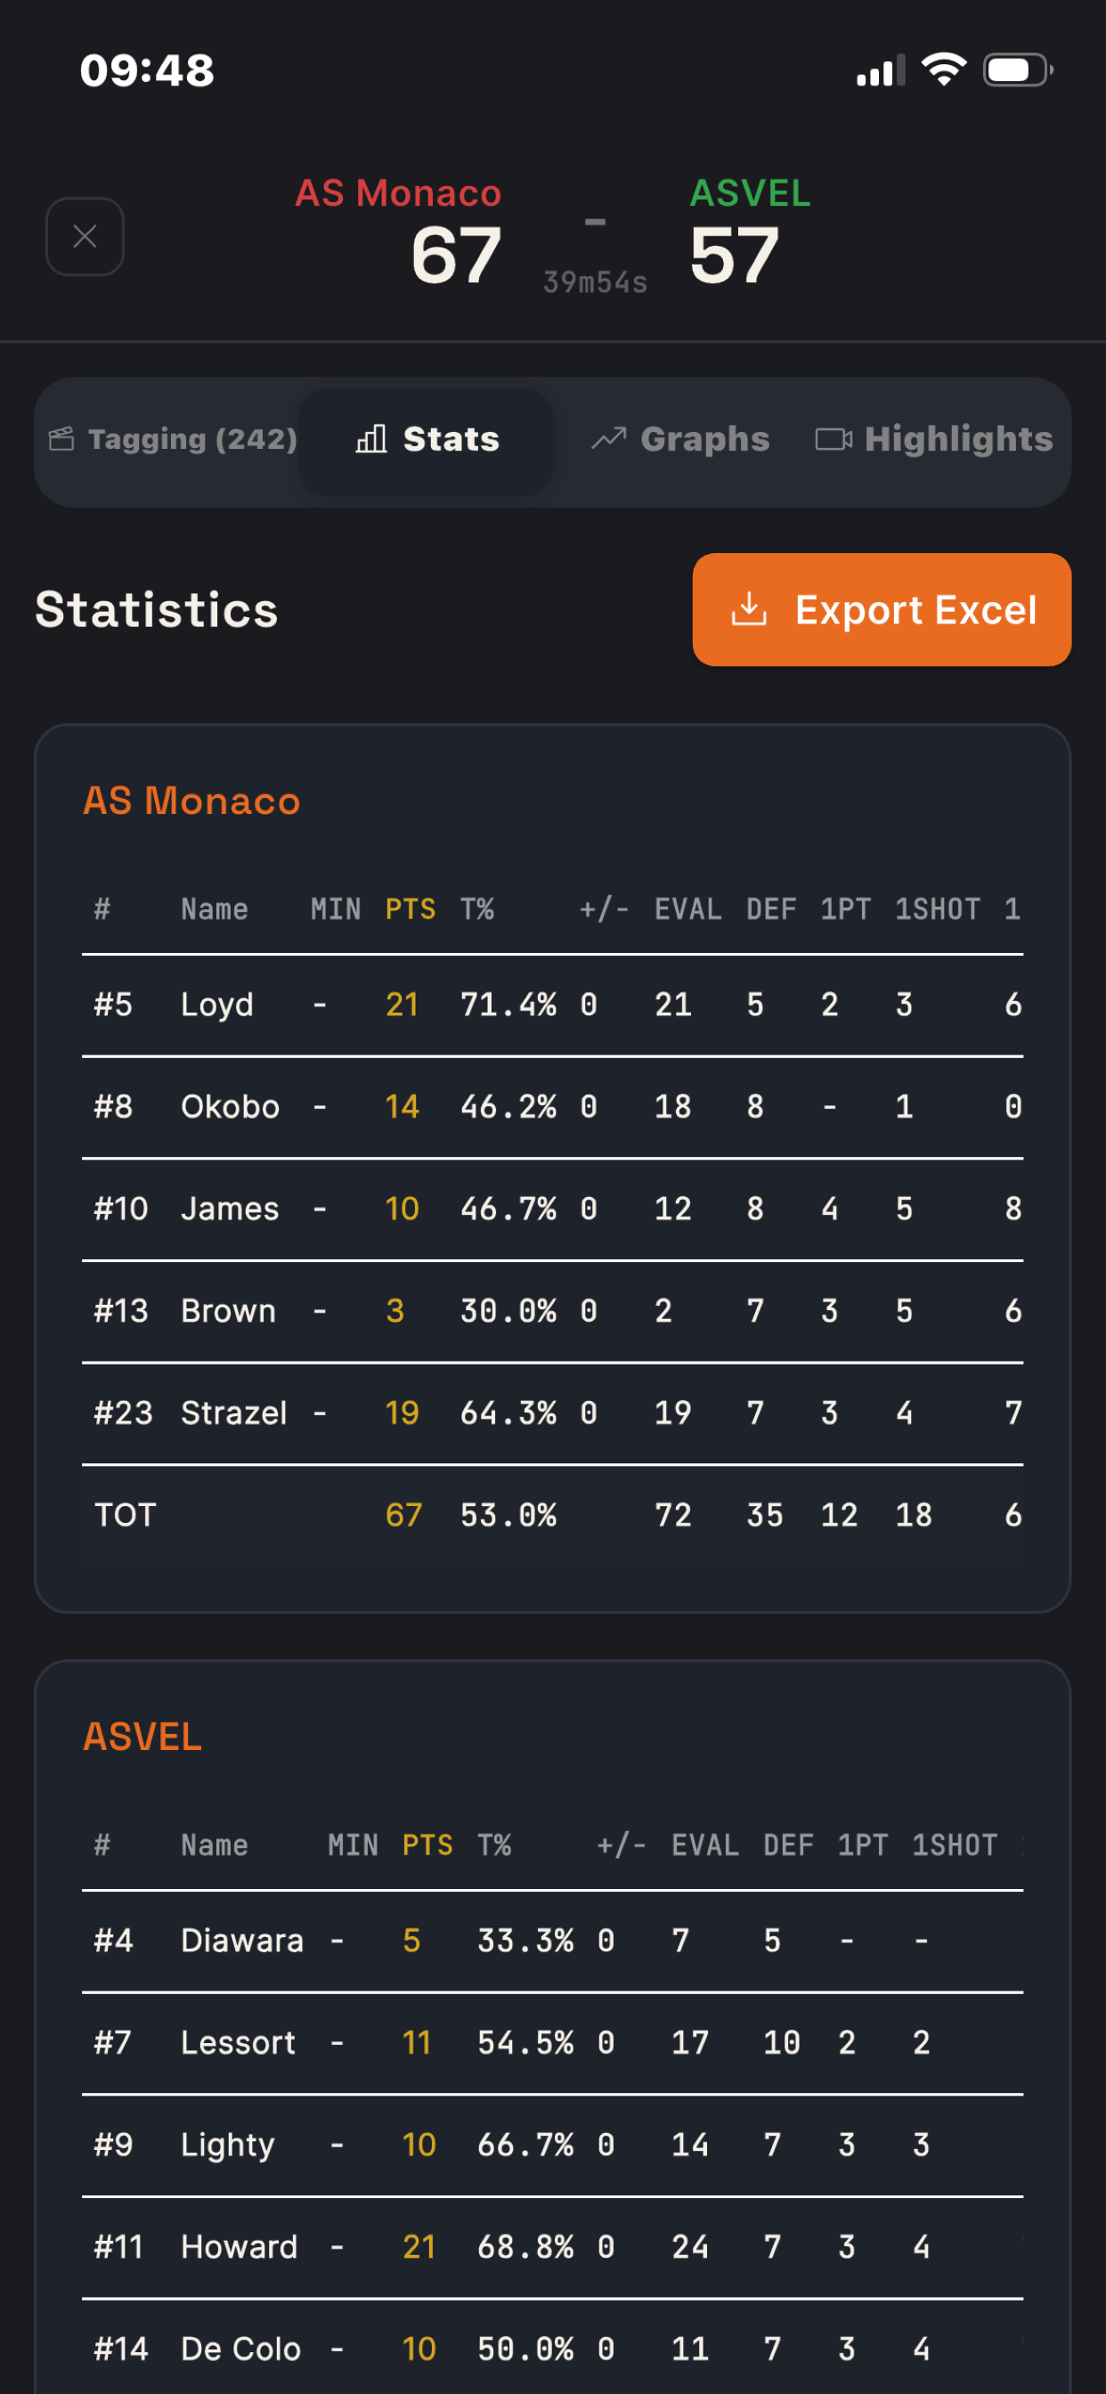Tap the Wi-Fi icon in status bar
The image size is (1106, 2394).
943,69
